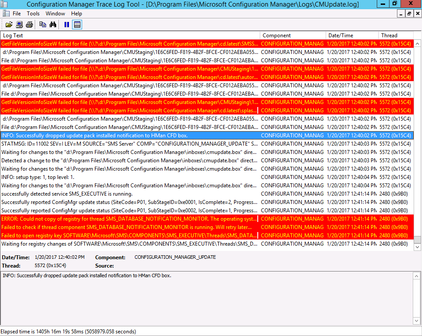The height and width of the screenshot is (336, 422).
Task: Open the Window menu
Action: tap(55, 14)
